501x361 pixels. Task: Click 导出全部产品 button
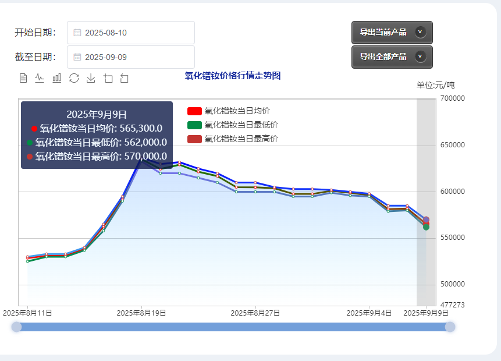coord(392,56)
